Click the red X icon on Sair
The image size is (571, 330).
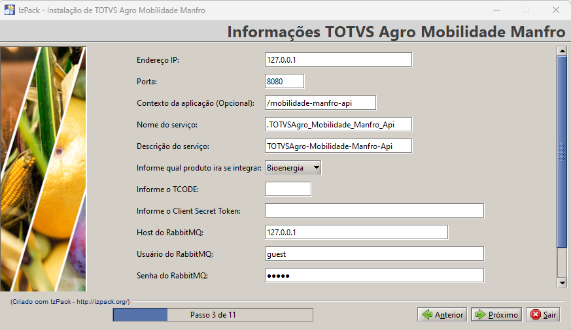[x=536, y=314]
